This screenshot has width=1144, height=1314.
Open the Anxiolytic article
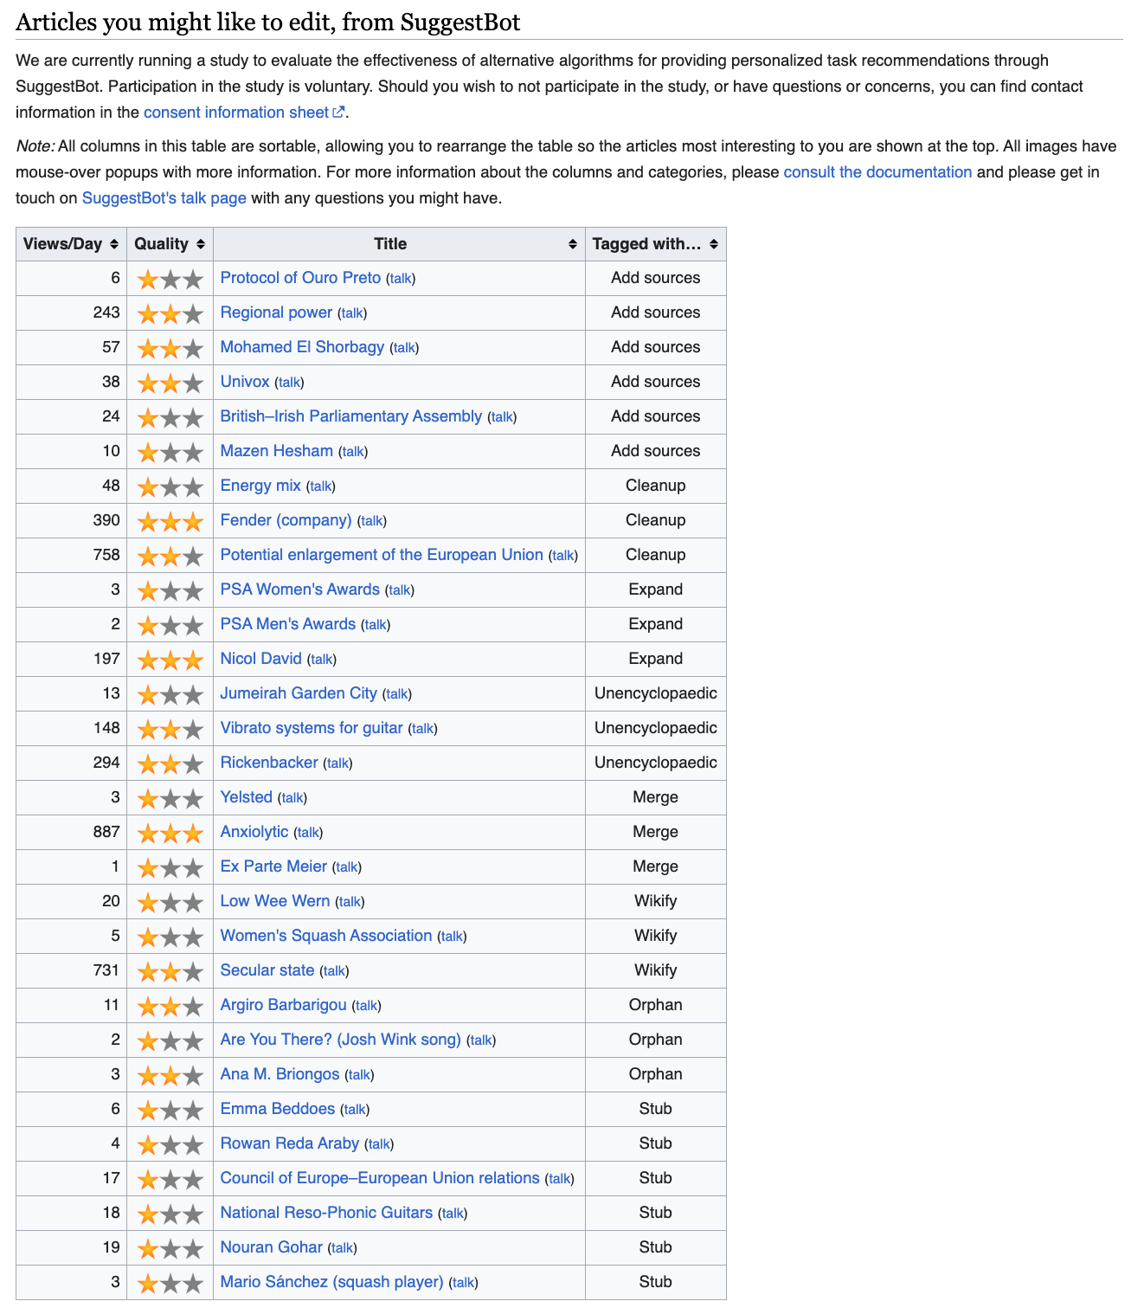(x=254, y=832)
